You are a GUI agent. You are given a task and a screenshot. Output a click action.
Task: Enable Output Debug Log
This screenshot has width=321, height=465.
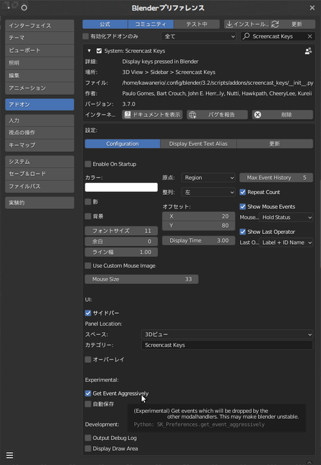click(88, 438)
